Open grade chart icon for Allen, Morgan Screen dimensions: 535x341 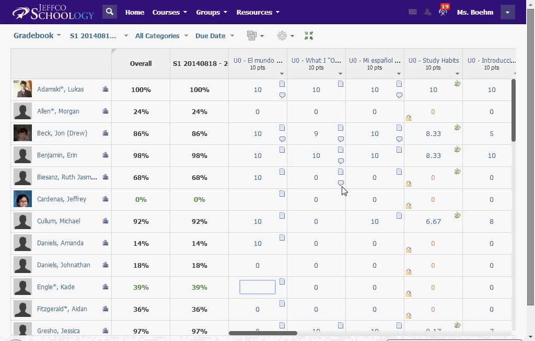pos(106,111)
